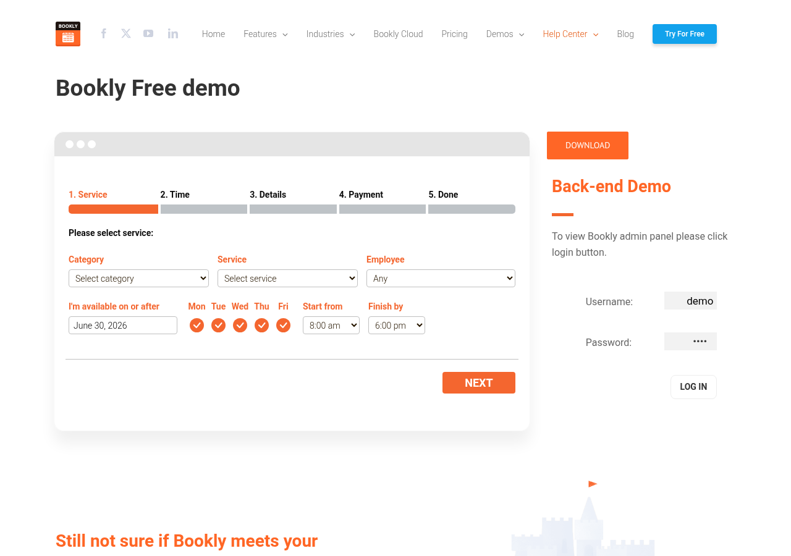Screen dimensions: 791x556
Task: Click the 4. Payment step label
Action: point(361,195)
